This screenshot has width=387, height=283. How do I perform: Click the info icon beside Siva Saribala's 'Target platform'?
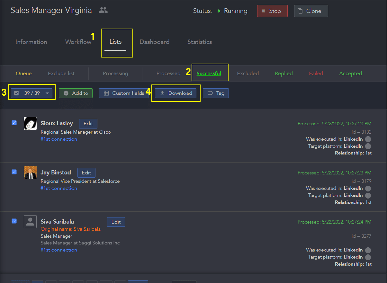point(368,257)
